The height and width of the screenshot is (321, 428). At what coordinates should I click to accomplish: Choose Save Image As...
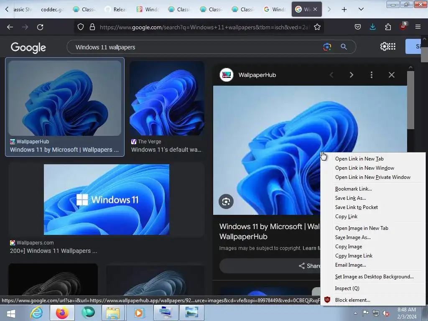(x=353, y=237)
